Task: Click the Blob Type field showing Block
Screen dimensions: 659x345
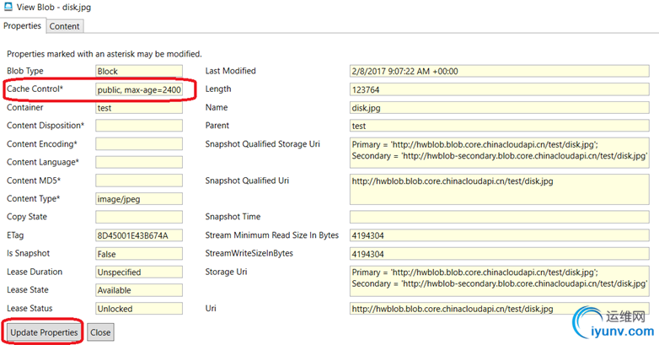Action: click(x=138, y=72)
